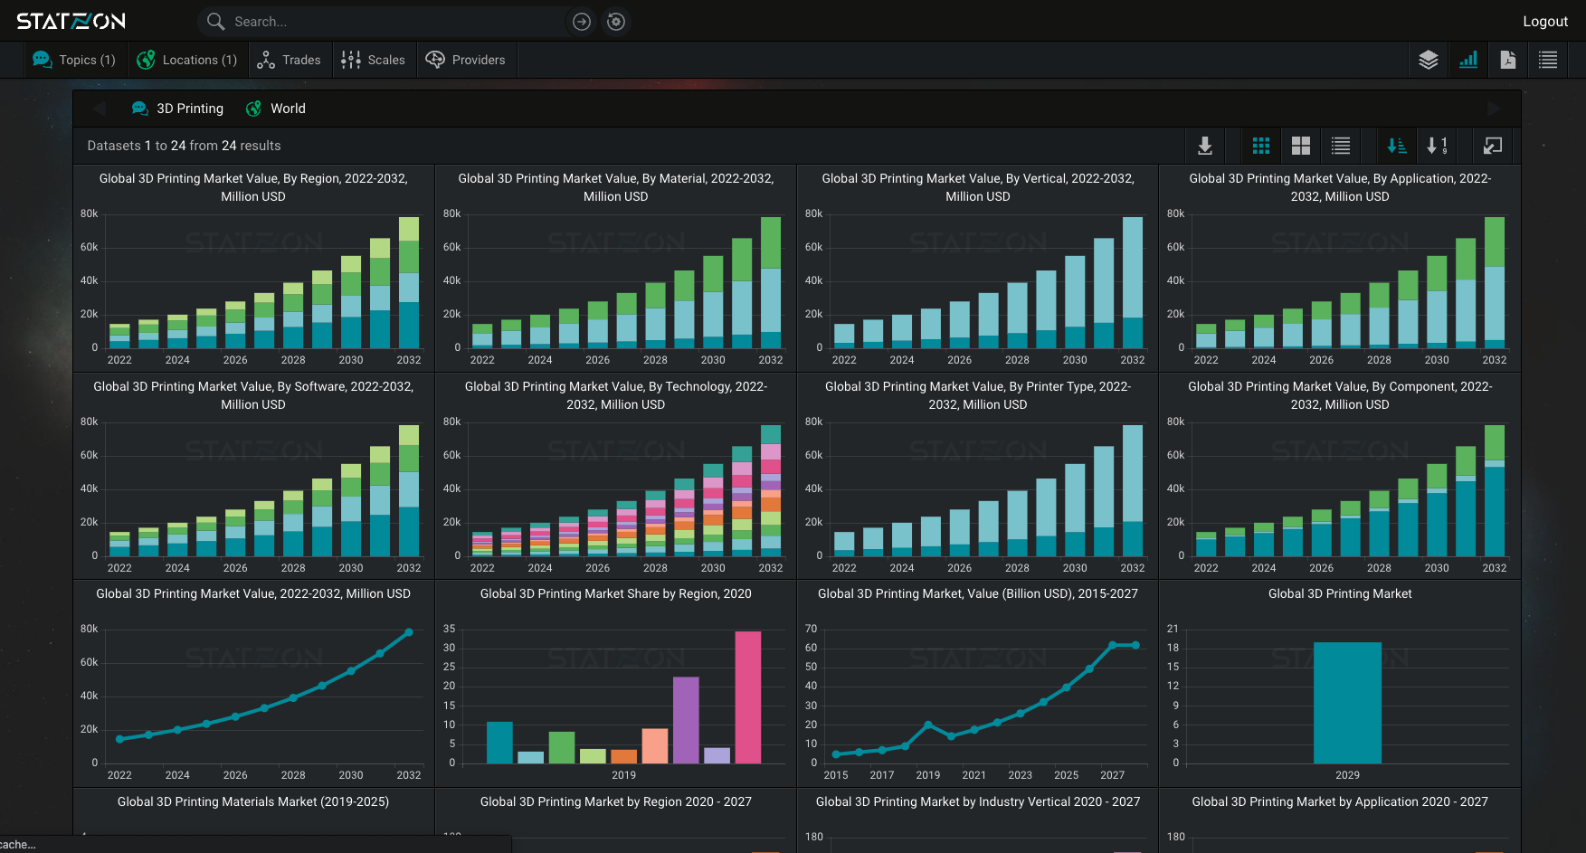Download the datasets with the download icon
This screenshot has width=1586, height=853.
click(1205, 146)
